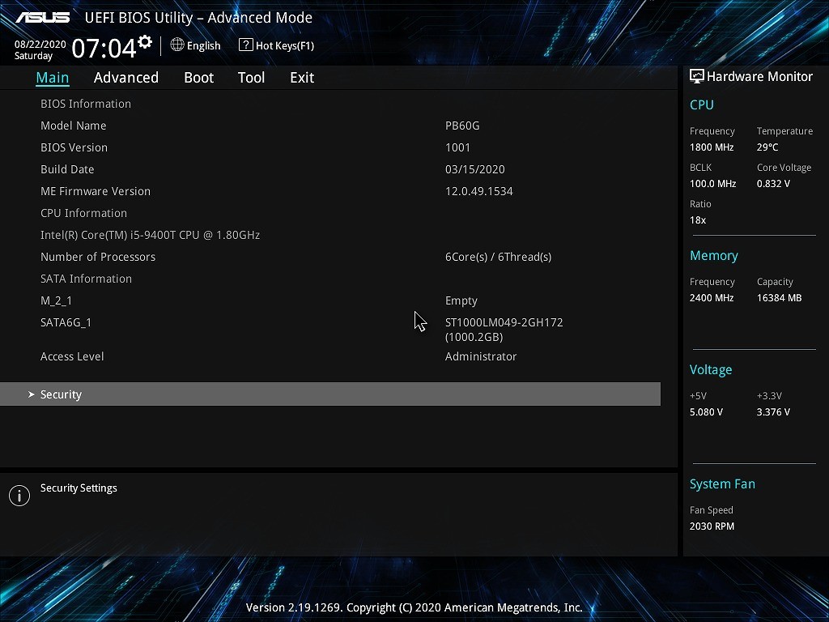
Task: Expand the Security submenu arrow
Action: click(32, 394)
